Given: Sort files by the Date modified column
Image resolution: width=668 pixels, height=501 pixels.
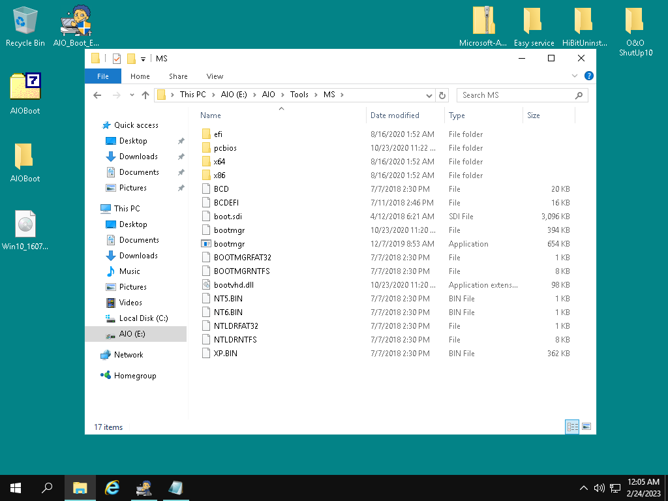Looking at the screenshot, I should coord(395,115).
